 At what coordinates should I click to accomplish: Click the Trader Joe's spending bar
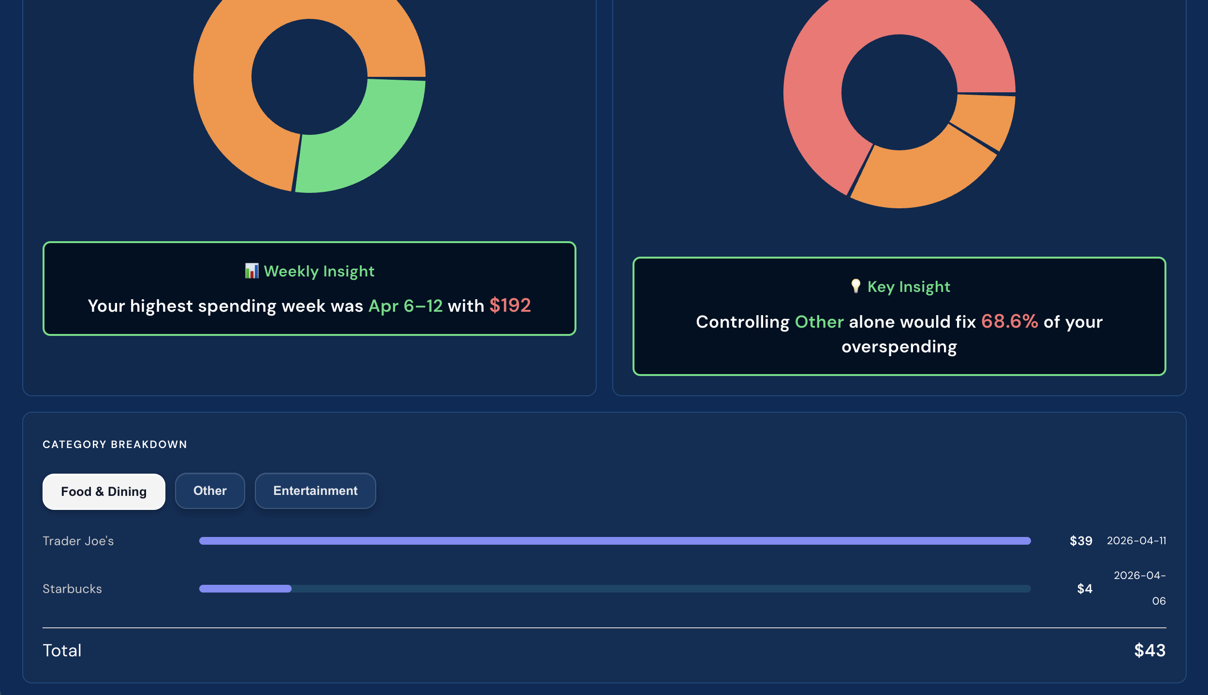(614, 541)
